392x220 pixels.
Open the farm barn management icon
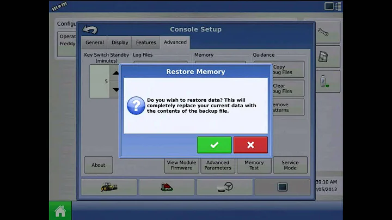coord(167,187)
